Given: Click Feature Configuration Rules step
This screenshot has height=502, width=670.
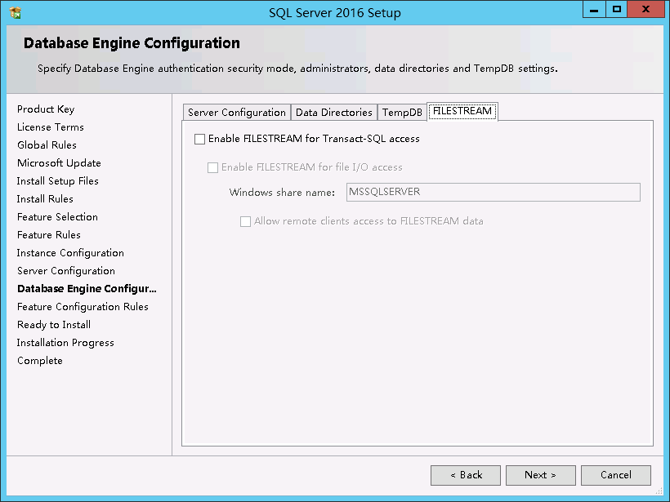Looking at the screenshot, I should point(83,306).
